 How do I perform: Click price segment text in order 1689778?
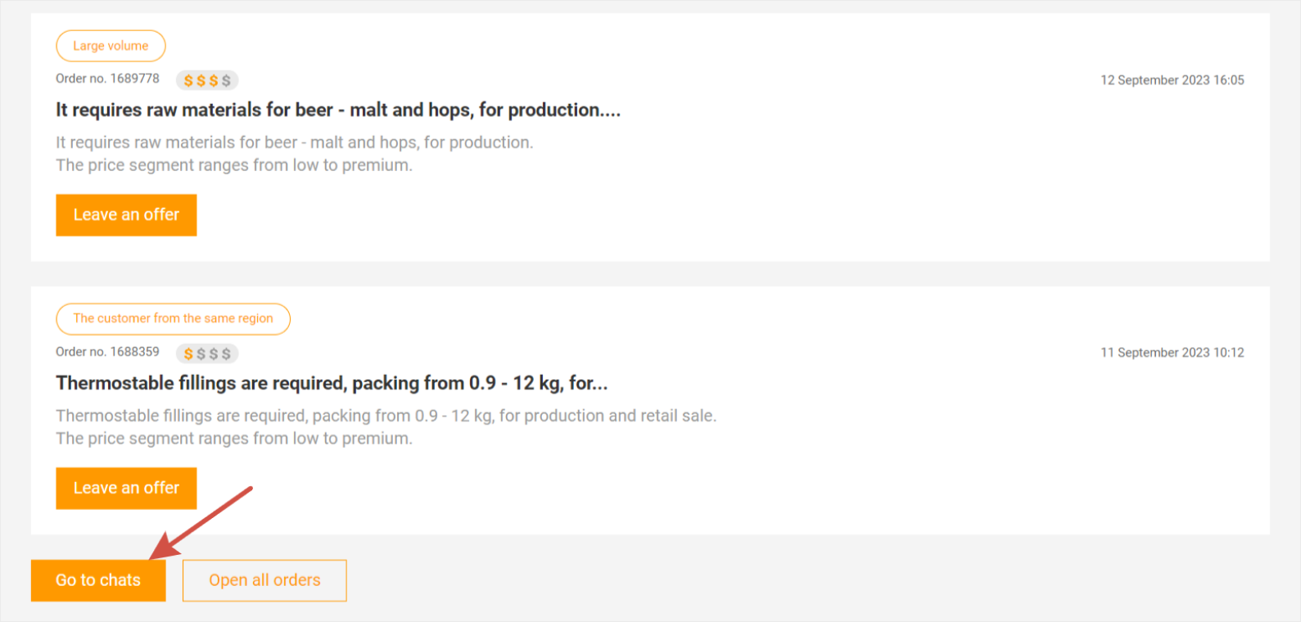[233, 165]
